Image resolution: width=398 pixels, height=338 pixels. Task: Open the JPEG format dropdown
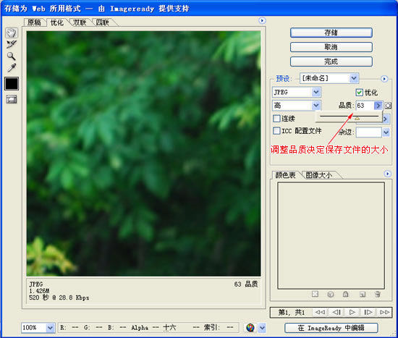pos(297,92)
